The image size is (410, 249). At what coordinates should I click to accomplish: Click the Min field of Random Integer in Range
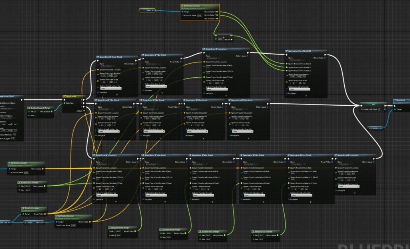[35, 112]
